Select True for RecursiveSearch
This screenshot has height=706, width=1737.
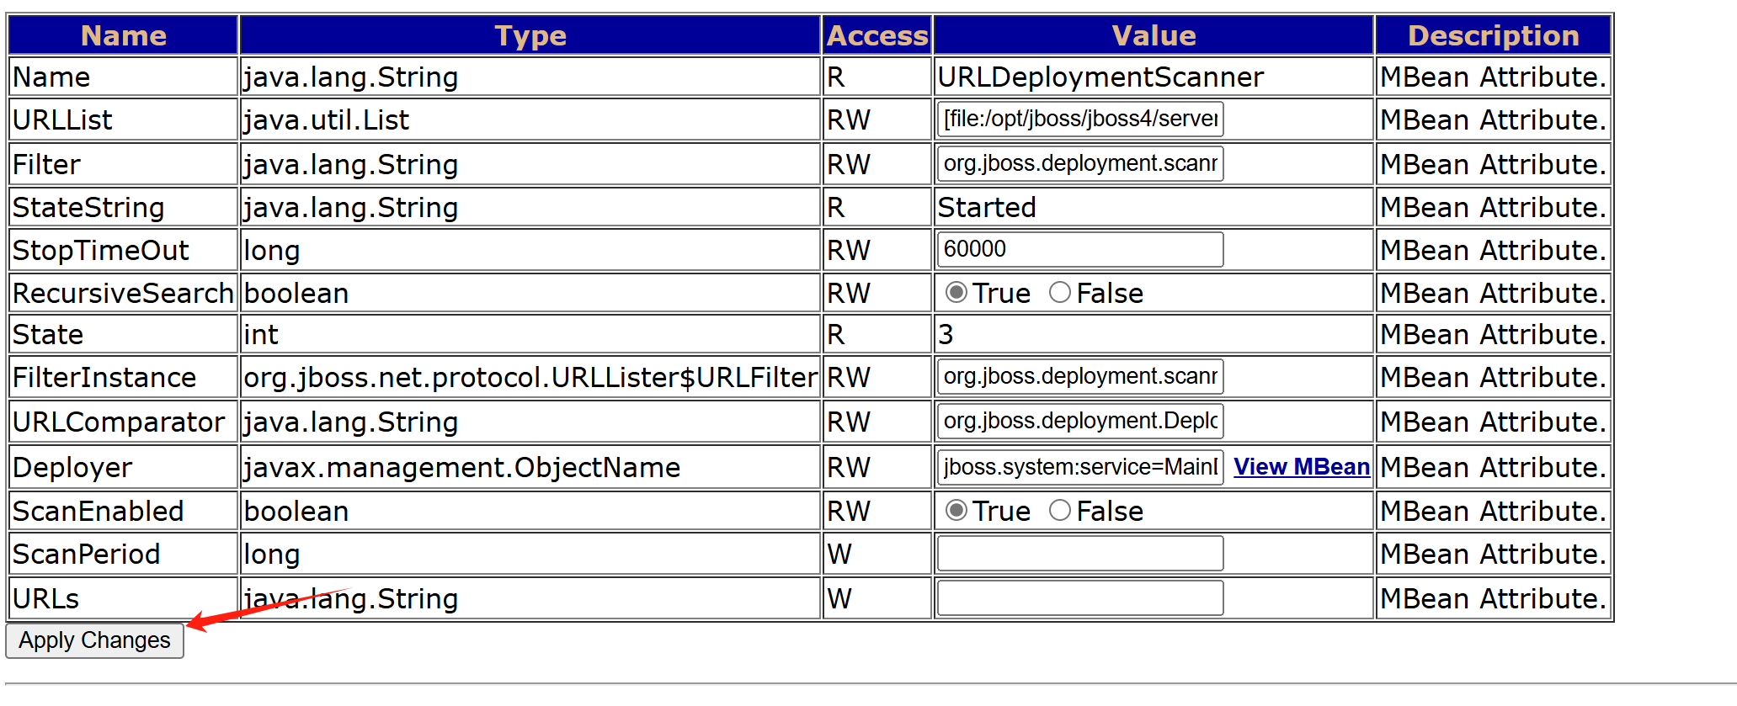click(x=956, y=293)
